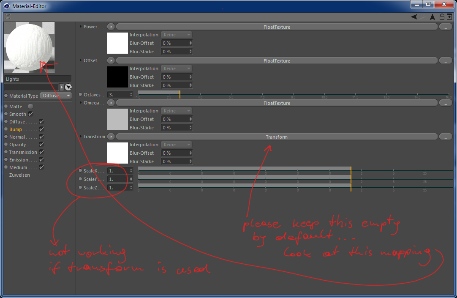
Task: Click the black Offset texture preview swatch
Action: point(117,77)
